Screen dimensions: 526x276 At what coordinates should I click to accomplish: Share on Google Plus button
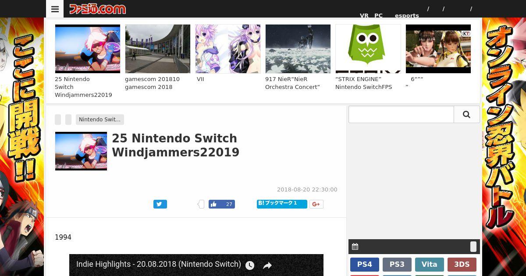click(x=316, y=204)
